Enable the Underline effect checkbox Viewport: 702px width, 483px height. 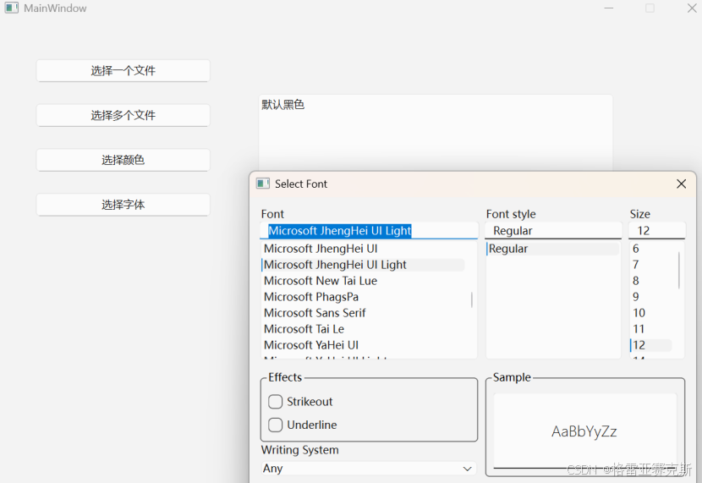click(x=276, y=425)
